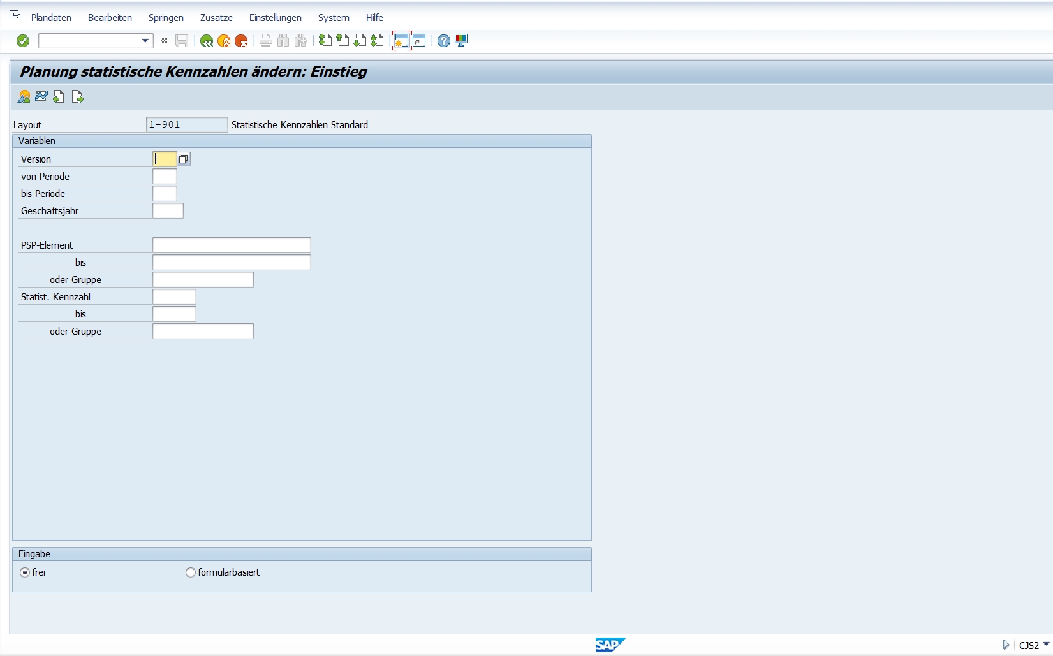Open value help for the Version field
The image size is (1053, 656).
coord(184,159)
